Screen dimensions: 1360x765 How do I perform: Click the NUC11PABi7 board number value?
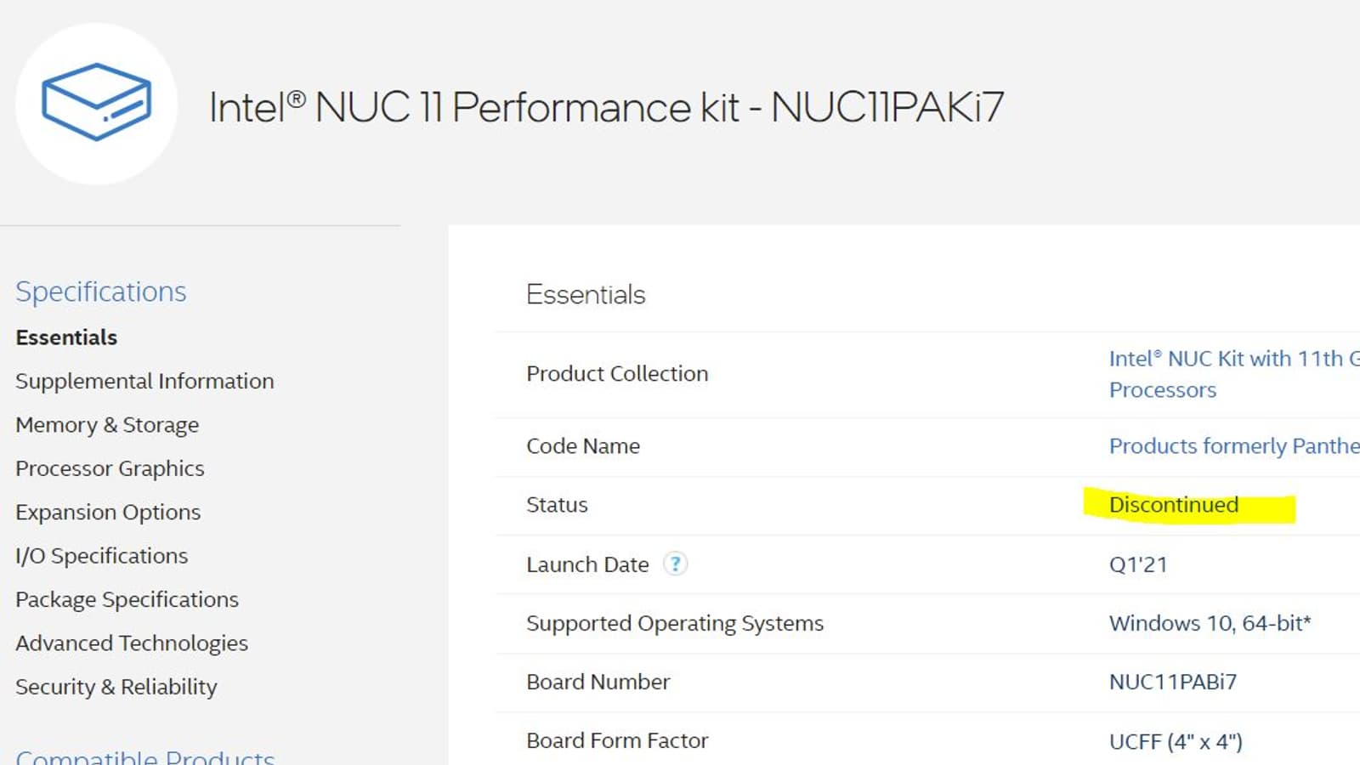1172,682
